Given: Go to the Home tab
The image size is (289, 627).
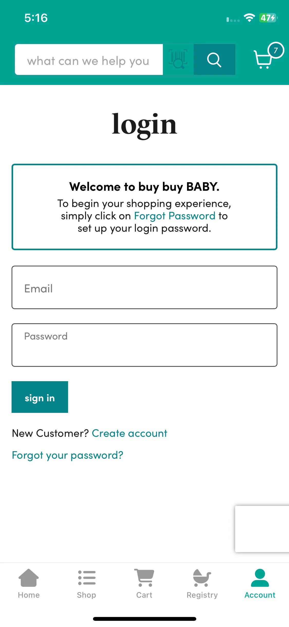Looking at the screenshot, I should (x=29, y=584).
